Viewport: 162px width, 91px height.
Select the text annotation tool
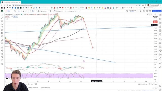tap(2, 27)
